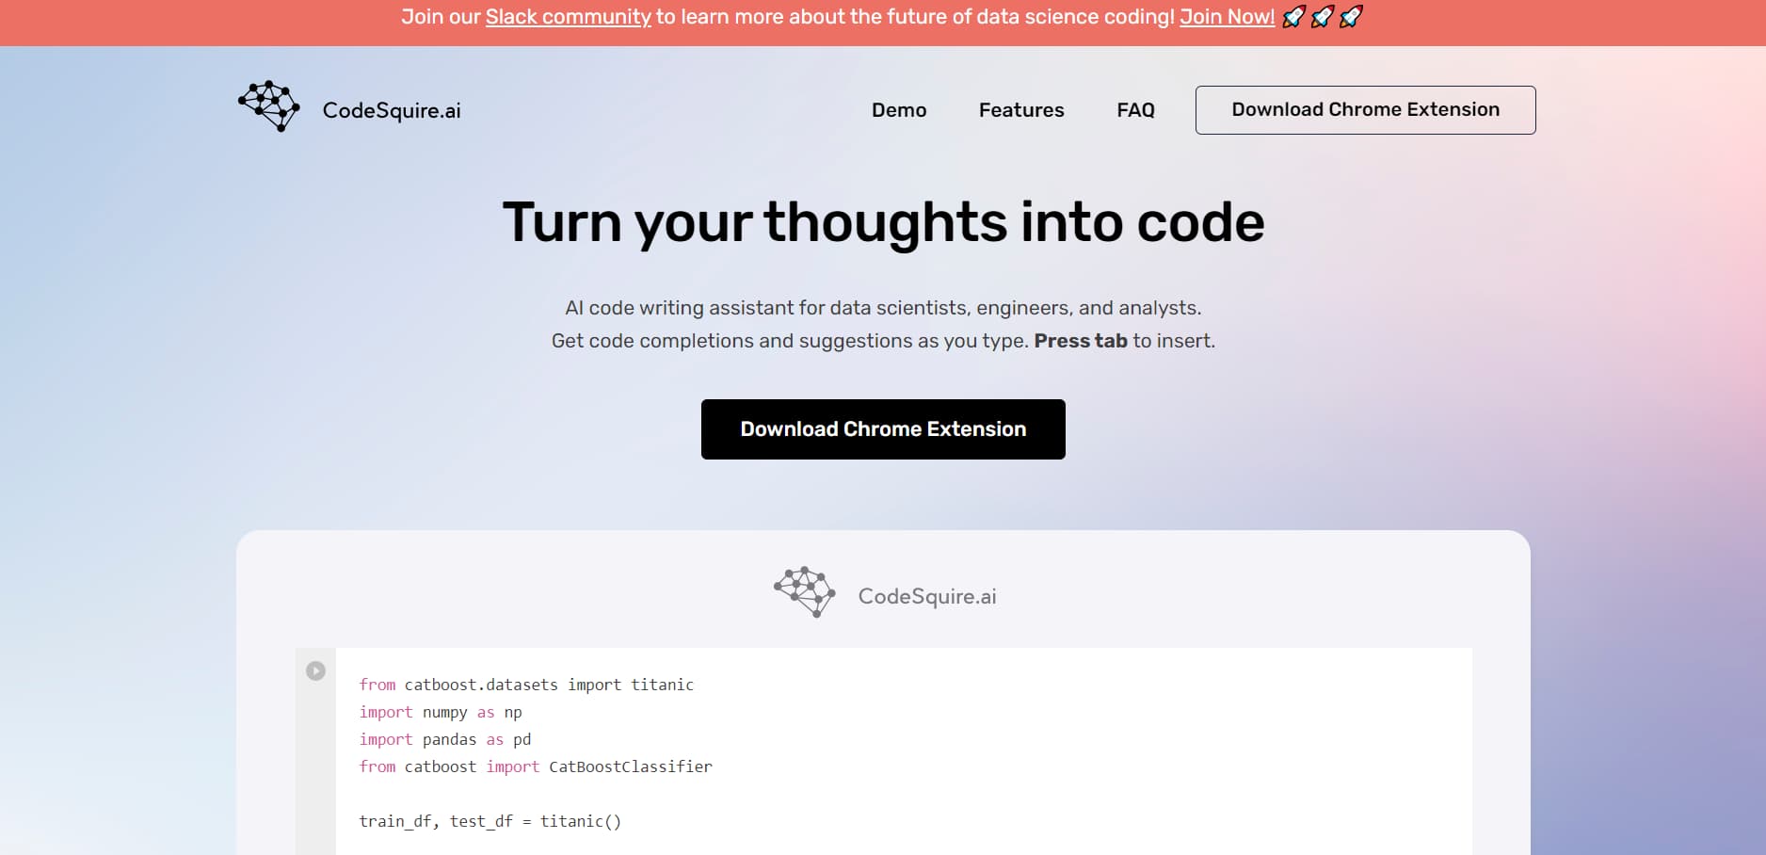1766x855 pixels.
Task: Click the gray circle icon in the code gutter
Action: coord(315,670)
